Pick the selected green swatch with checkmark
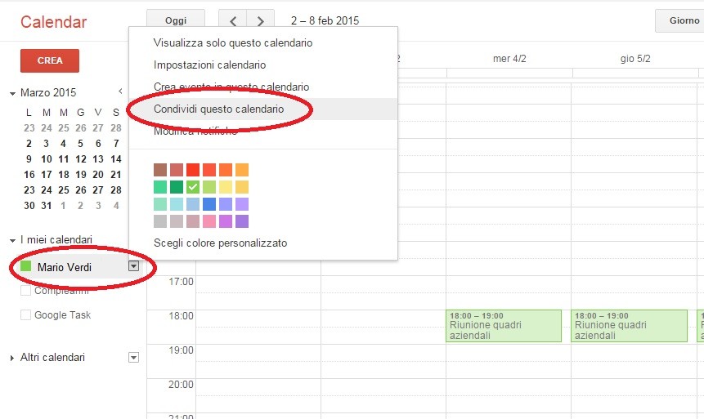This screenshot has width=704, height=419. [193, 187]
